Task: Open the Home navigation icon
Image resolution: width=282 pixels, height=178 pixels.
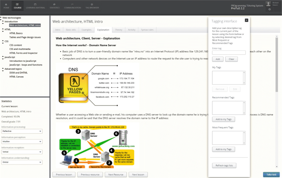Action: tap(6, 5)
